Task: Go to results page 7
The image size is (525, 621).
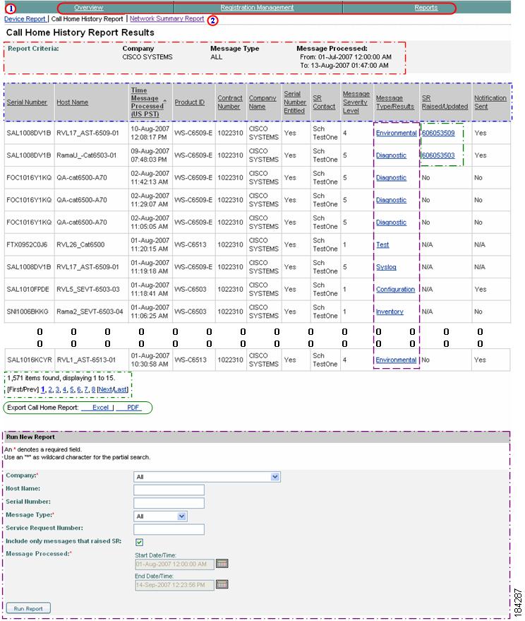Action: click(86, 390)
